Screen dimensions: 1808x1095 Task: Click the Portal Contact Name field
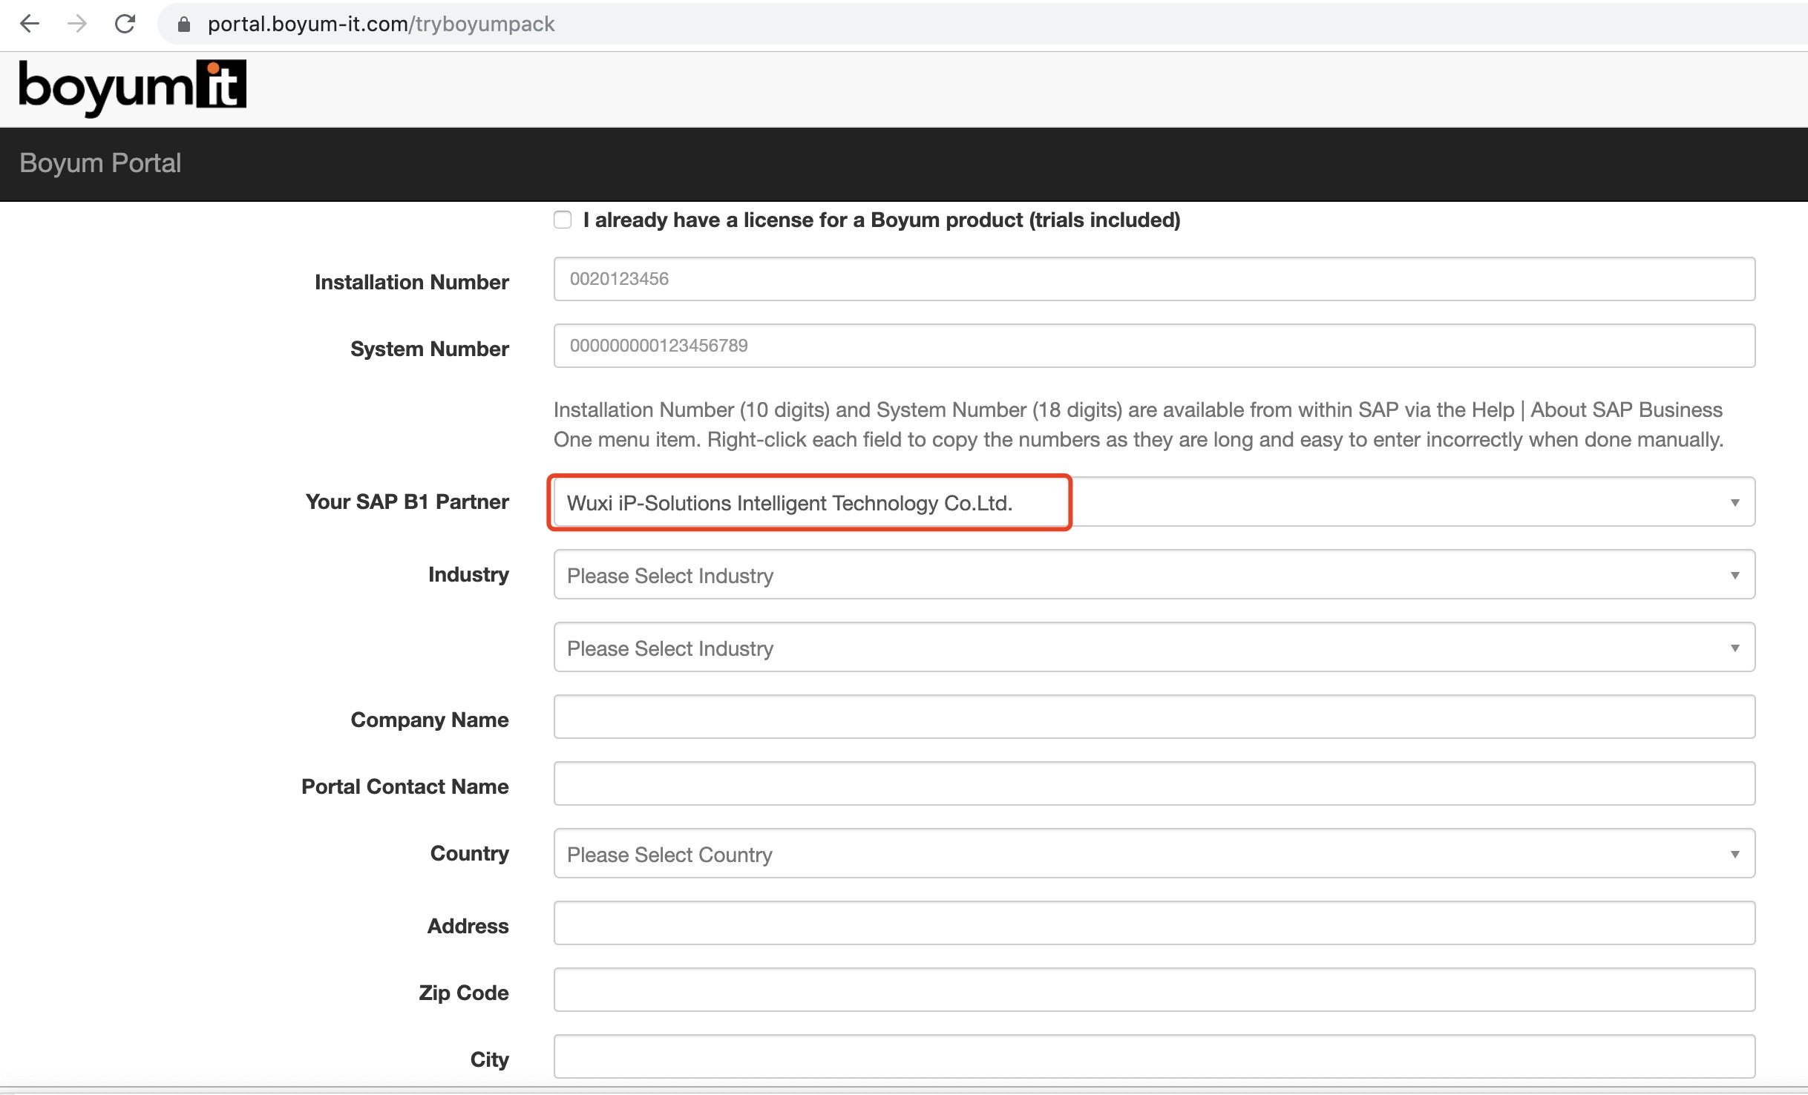pos(1154,783)
